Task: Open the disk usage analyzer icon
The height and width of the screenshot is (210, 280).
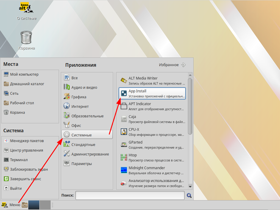Action: click(123, 183)
